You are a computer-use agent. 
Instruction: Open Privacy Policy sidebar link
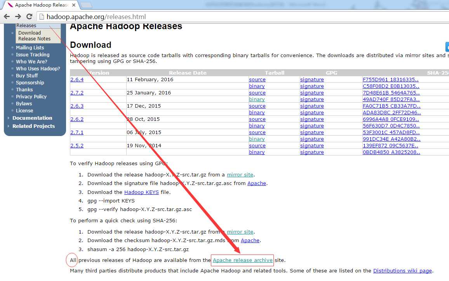(x=31, y=96)
